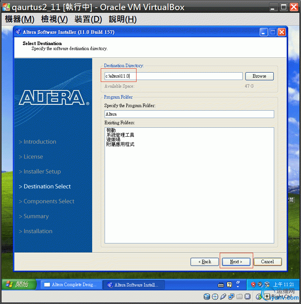Select Altera Software Installer taskbar button
301x304 pixels.
[134, 285]
